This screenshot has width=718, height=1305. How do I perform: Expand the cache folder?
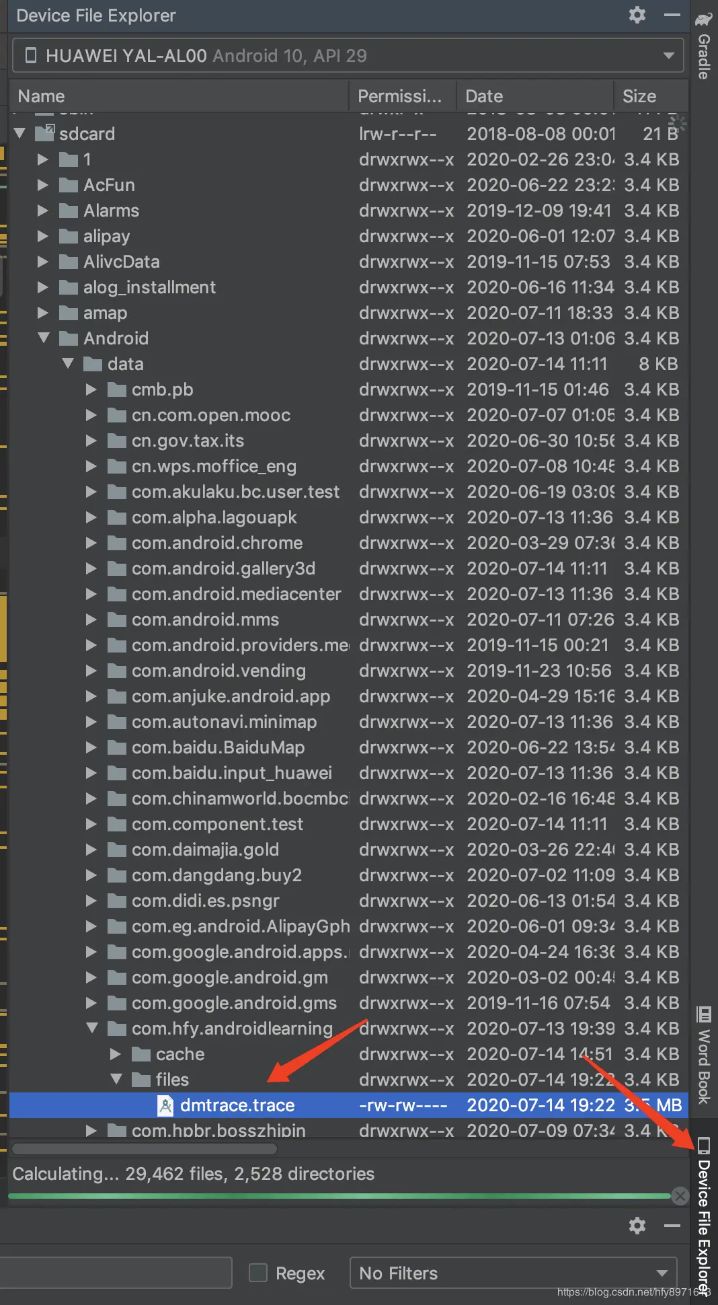(116, 1054)
